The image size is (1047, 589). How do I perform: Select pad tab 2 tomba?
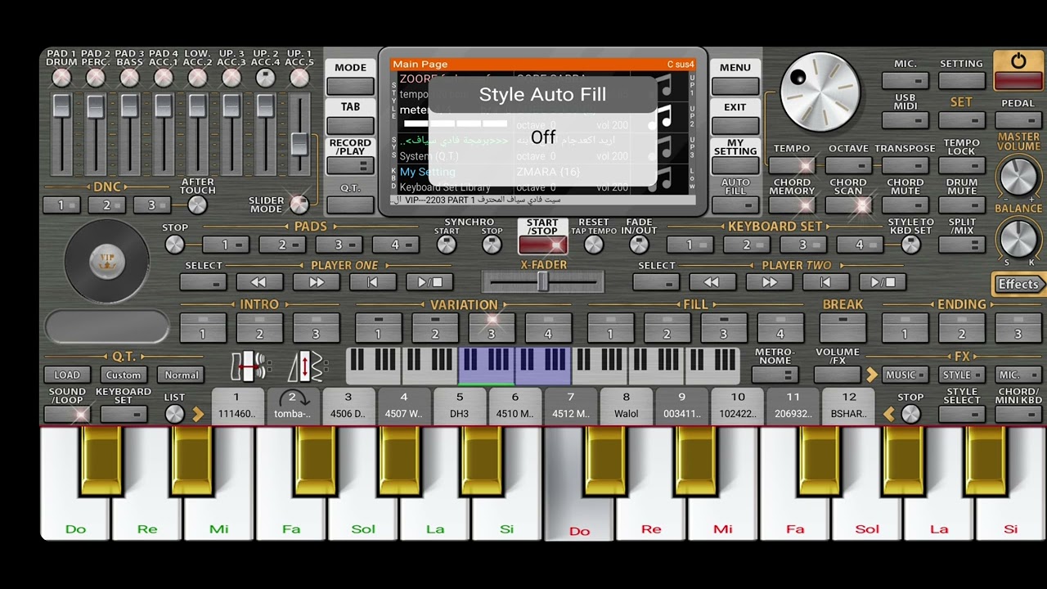(292, 406)
